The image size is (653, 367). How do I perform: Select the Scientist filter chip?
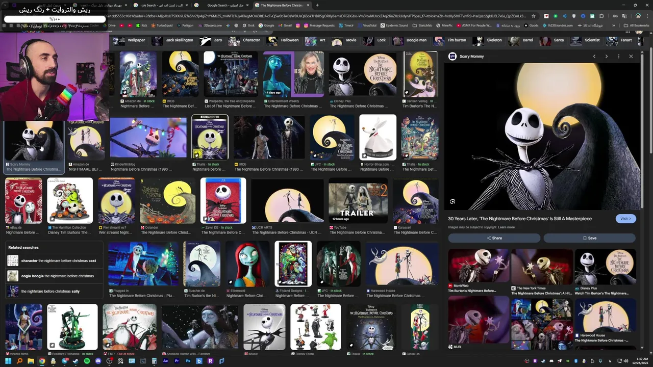586,40
